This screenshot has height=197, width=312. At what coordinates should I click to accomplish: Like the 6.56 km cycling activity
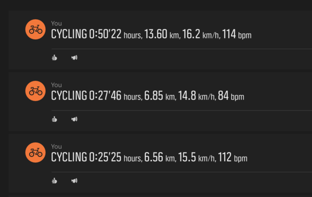(54, 181)
